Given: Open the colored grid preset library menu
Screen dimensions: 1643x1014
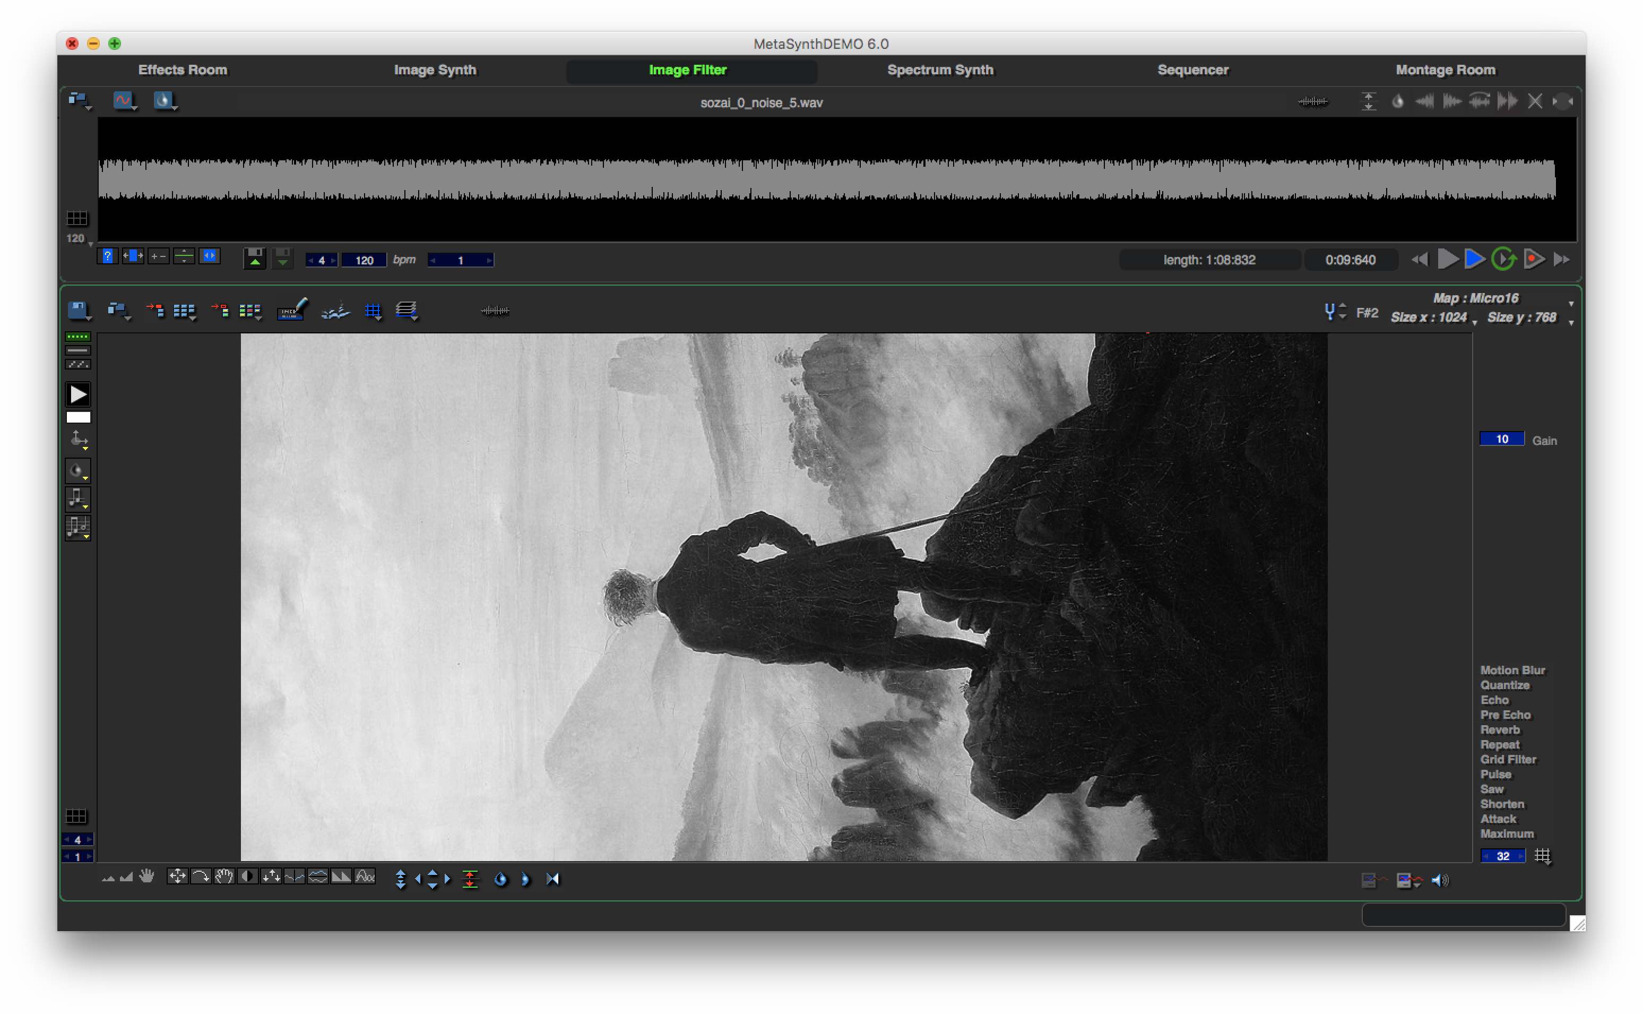Looking at the screenshot, I should [x=250, y=311].
